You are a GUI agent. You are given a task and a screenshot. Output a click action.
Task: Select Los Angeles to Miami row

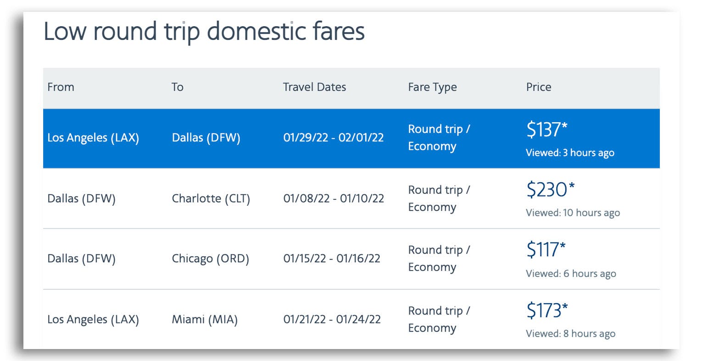point(93,319)
